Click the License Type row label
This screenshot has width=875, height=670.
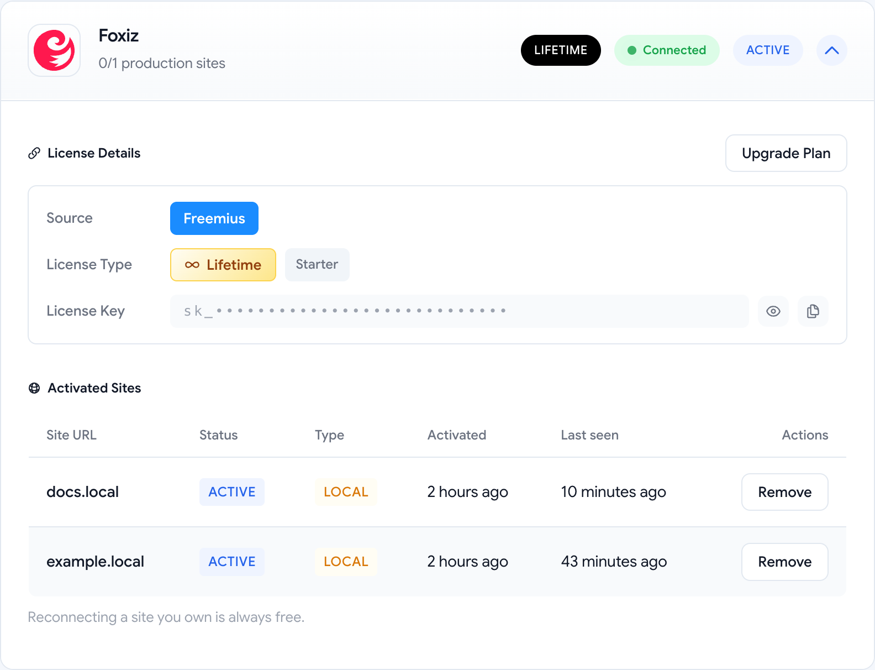[89, 265]
